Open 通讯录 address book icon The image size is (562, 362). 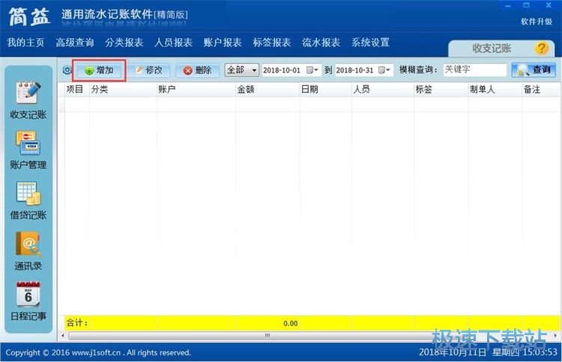point(28,244)
